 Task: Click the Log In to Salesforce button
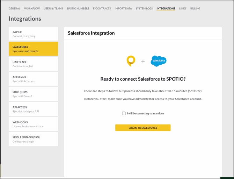[x=143, y=128]
